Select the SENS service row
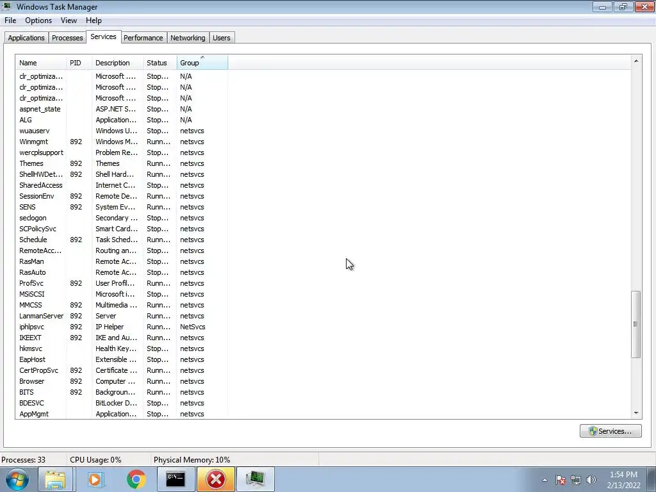 pyautogui.click(x=121, y=207)
